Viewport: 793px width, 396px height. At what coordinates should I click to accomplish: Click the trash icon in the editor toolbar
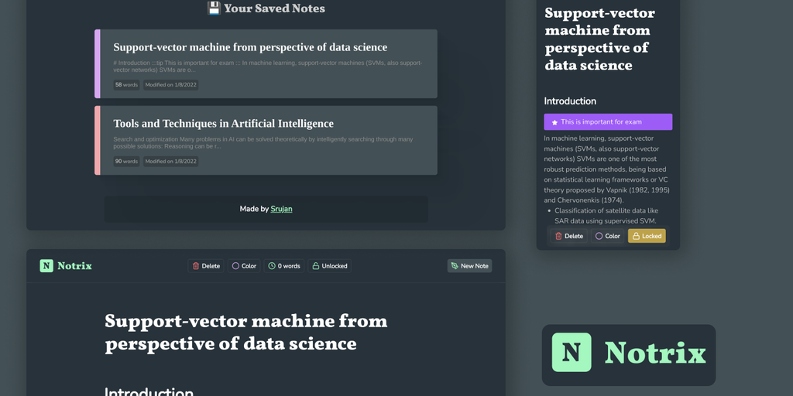(x=196, y=266)
